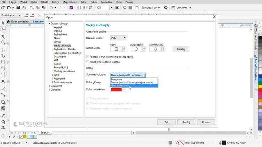Open the zoom level 50% dropdown arrow
Image resolution: width=262 pixels, height=147 pixels.
(x=111, y=7)
